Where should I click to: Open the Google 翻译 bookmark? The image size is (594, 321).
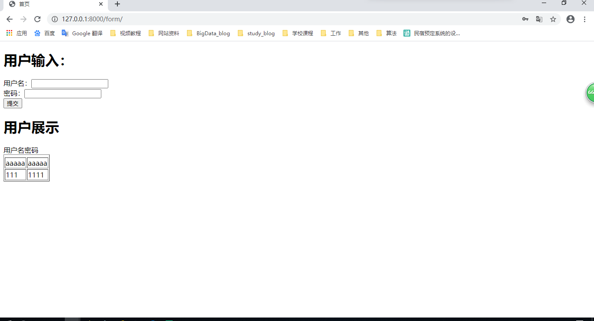click(82, 33)
